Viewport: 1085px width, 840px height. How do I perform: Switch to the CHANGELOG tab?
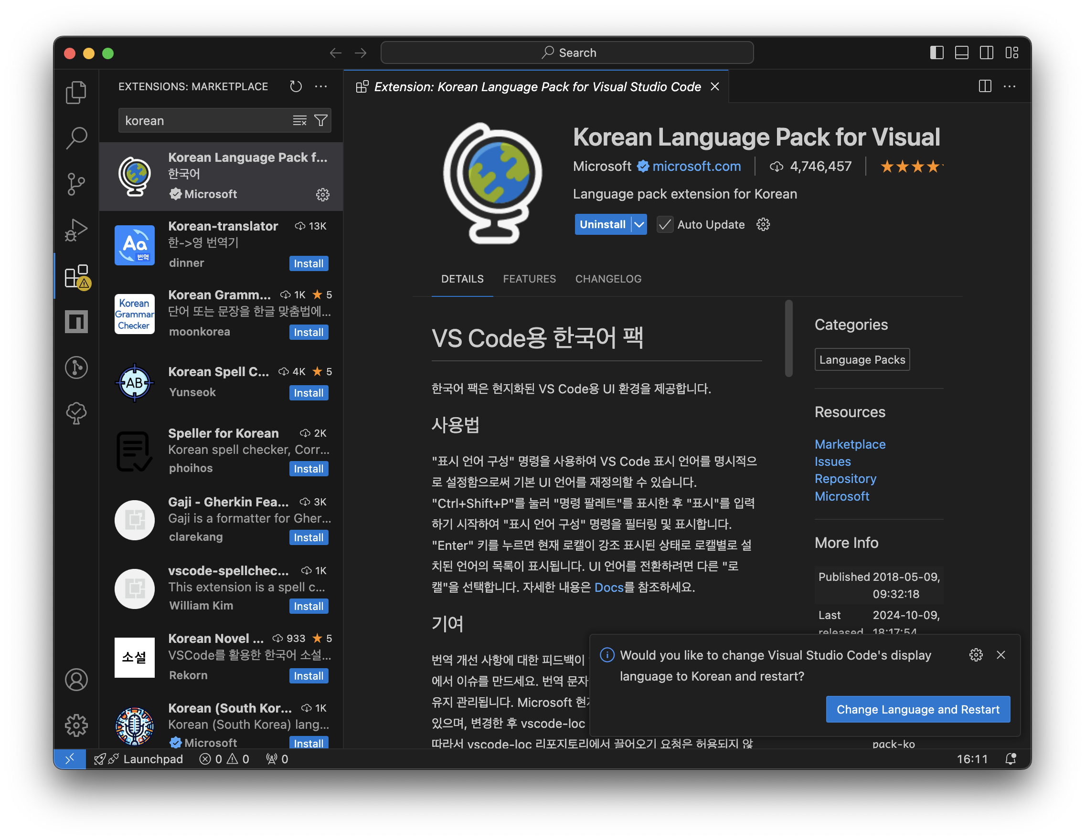tap(608, 279)
